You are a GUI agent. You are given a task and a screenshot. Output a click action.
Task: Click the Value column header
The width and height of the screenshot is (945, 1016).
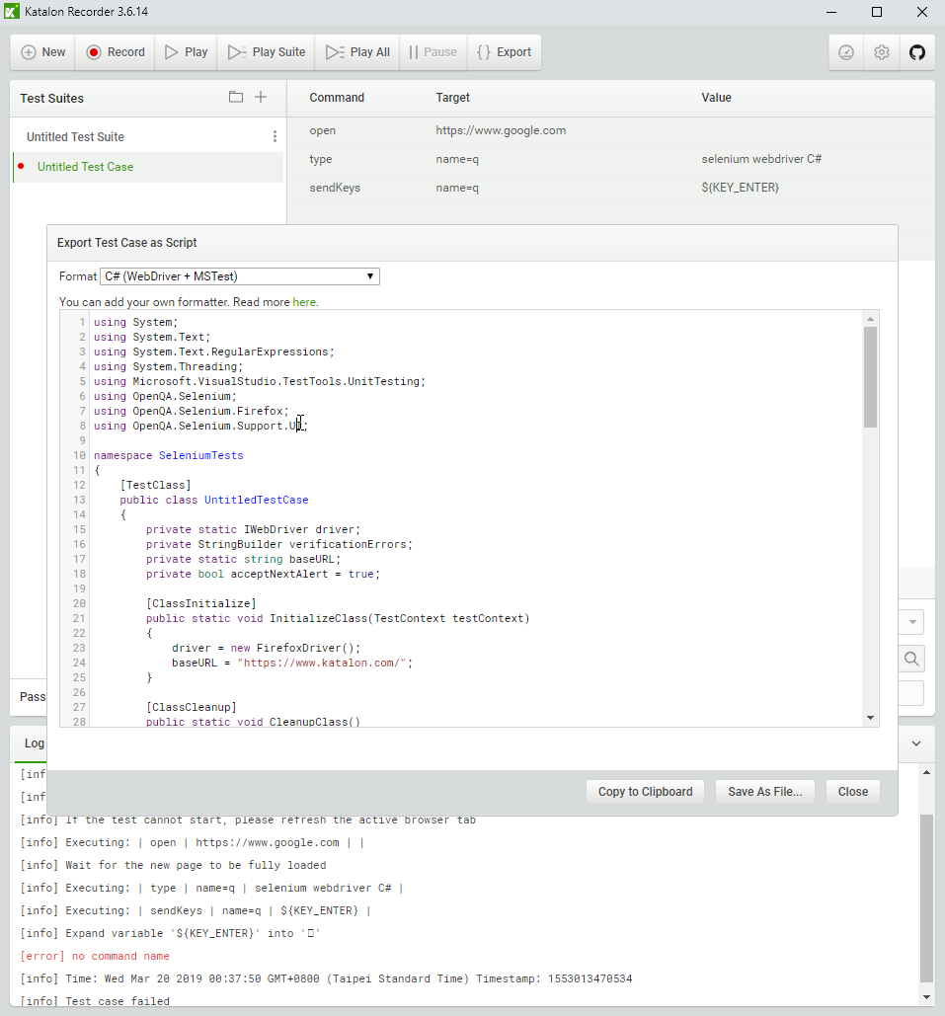pyautogui.click(x=716, y=98)
